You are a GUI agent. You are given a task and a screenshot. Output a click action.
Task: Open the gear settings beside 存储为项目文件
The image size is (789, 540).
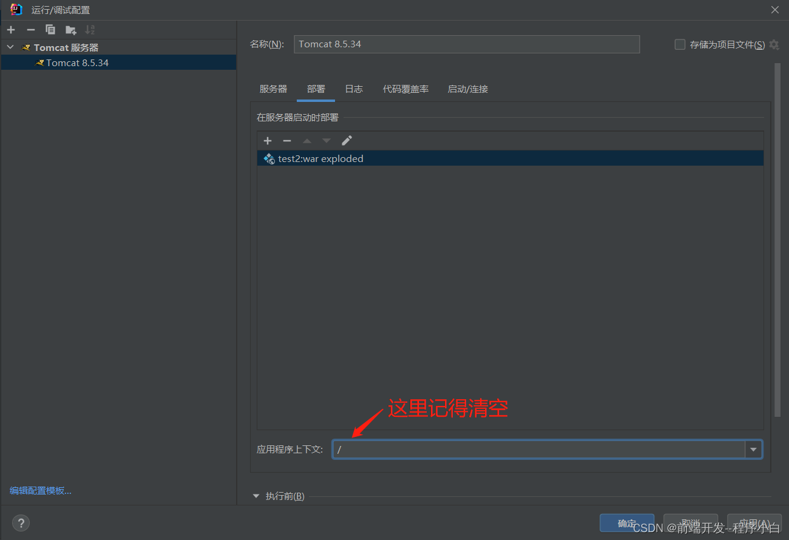(x=774, y=44)
